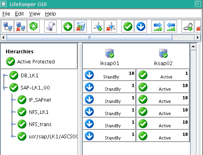
Task: Click the Extend Resource Hierarchy right-arrow icon
Action: coord(158,26)
